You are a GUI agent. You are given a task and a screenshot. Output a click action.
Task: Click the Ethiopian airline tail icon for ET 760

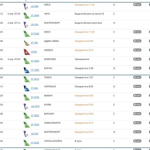tap(27, 43)
